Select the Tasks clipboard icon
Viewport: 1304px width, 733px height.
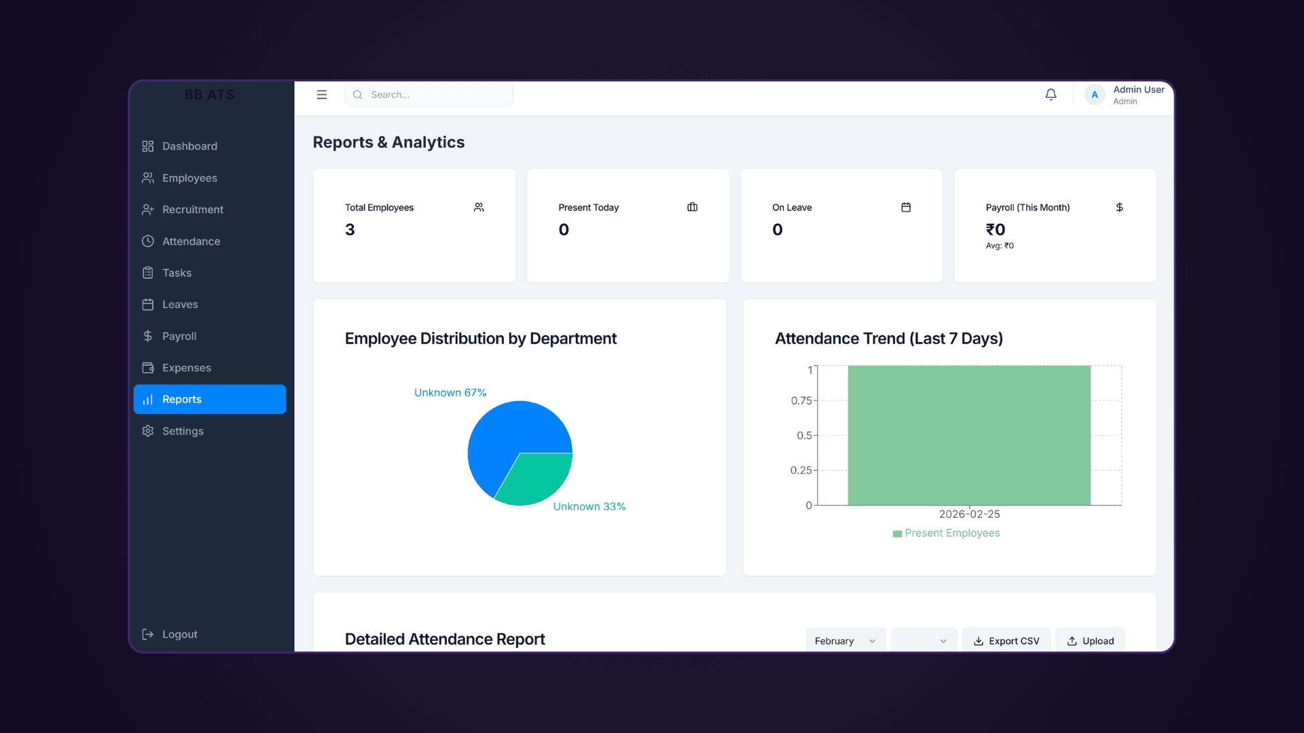[148, 273]
